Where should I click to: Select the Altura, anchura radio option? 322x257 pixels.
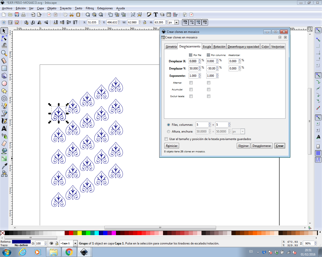(x=169, y=132)
